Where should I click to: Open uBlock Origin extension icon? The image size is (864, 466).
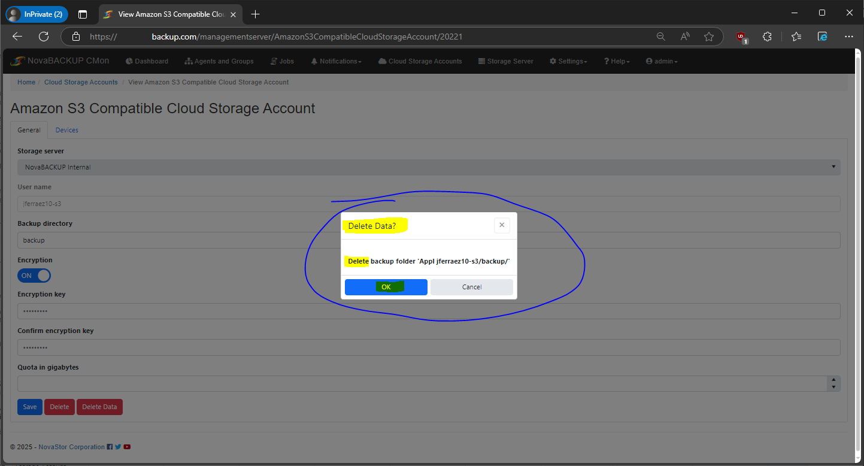pos(742,37)
